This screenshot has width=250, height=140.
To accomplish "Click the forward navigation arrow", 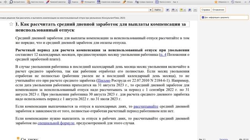I will click(5, 2).
